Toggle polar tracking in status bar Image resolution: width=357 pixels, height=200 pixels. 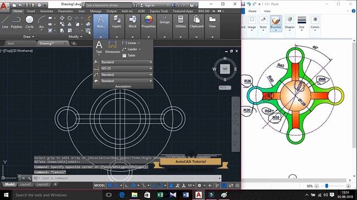[133, 186]
